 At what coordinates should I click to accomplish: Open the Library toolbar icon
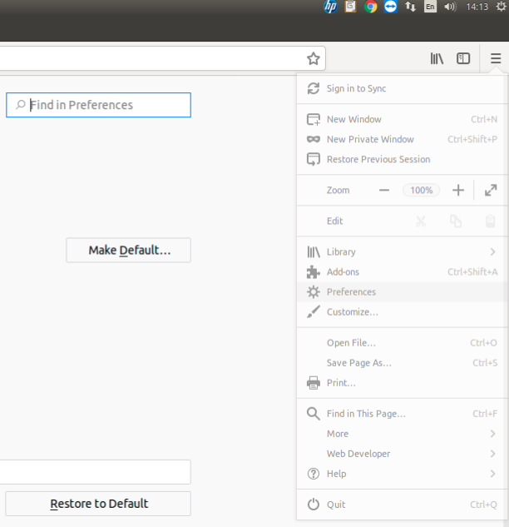pos(437,58)
